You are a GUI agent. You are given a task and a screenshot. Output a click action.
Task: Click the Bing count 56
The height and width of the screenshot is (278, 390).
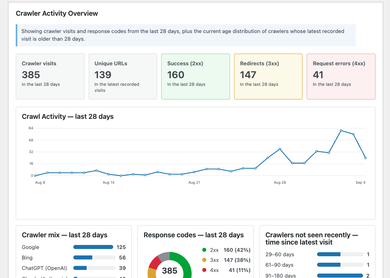[x=122, y=257]
